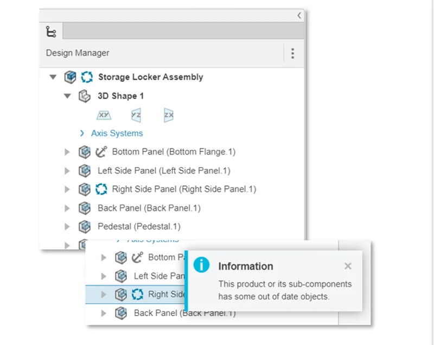Click the Storage Locker Assembly product icon
Image resolution: width=434 pixels, height=345 pixels.
coord(70,77)
